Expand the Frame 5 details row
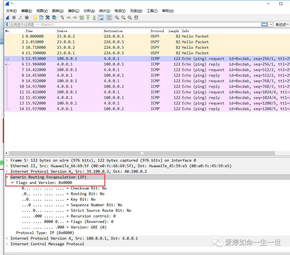Viewport: 290px width, 255px height. pyautogui.click(x=7, y=160)
